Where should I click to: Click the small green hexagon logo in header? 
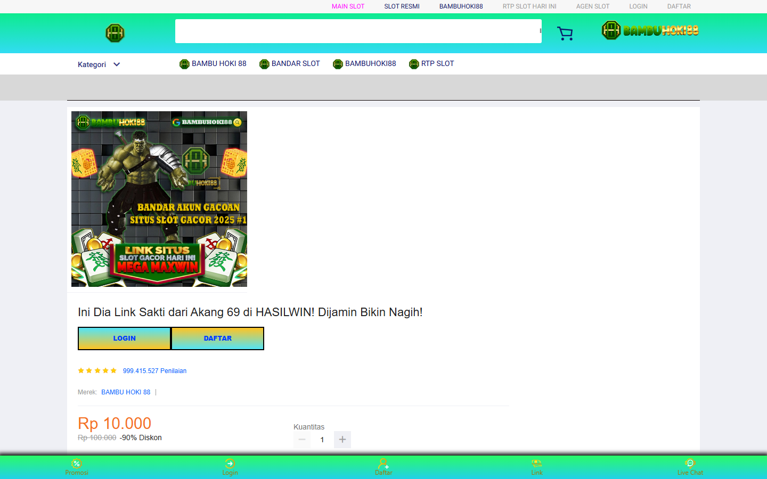[x=115, y=33]
